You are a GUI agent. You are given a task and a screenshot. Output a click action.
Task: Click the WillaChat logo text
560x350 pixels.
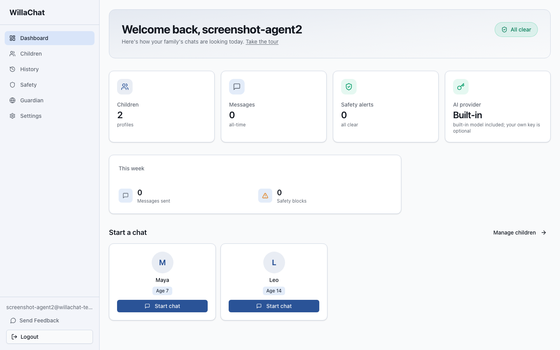(27, 12)
